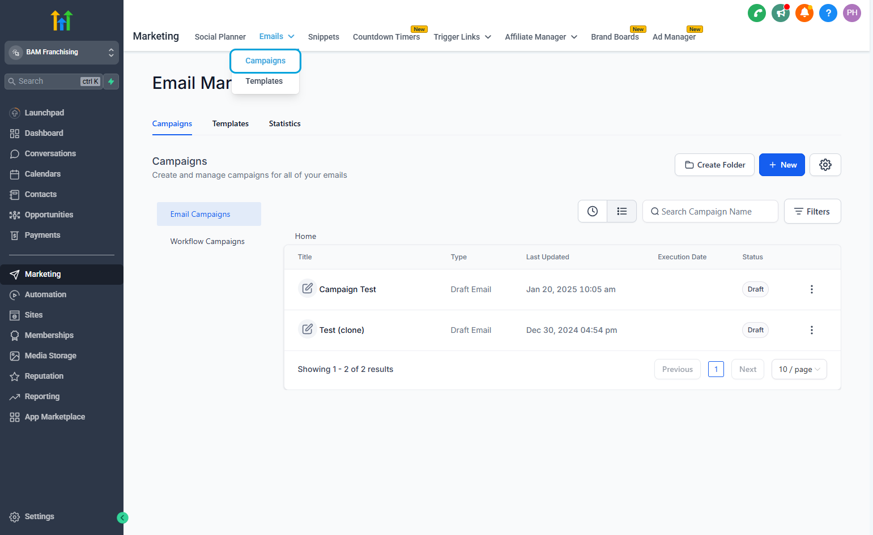
Task: Open the Test (clone) campaign title
Action: tap(342, 330)
